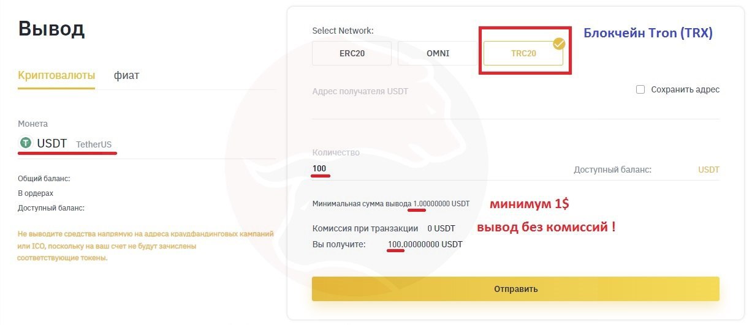752x325 pixels.
Task: Switch to the Криптовалюты tab
Action: pos(56,75)
